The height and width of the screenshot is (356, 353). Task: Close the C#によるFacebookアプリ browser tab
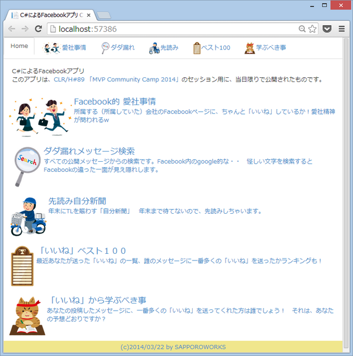click(88, 15)
